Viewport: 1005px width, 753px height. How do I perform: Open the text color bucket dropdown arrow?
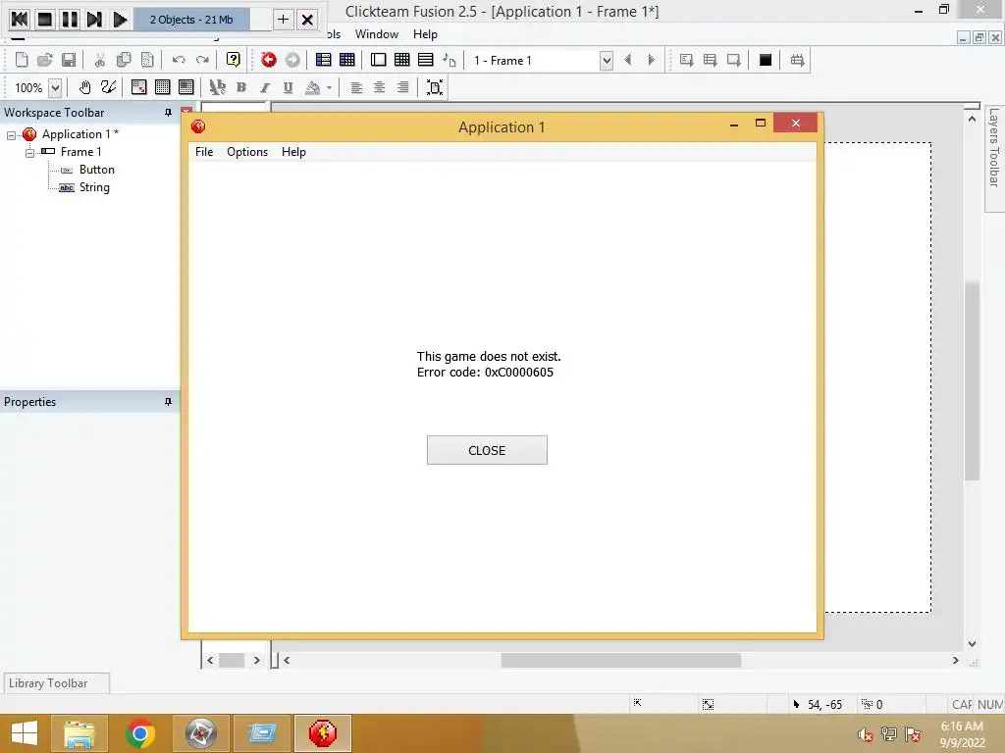pos(329,87)
